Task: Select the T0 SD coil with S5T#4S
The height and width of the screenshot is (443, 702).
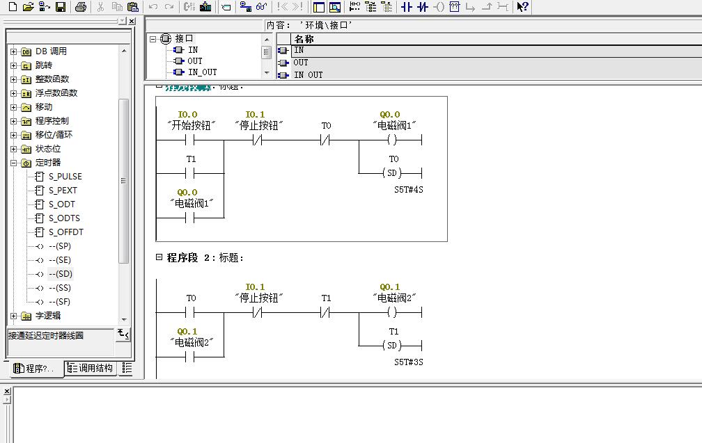Action: [x=391, y=173]
